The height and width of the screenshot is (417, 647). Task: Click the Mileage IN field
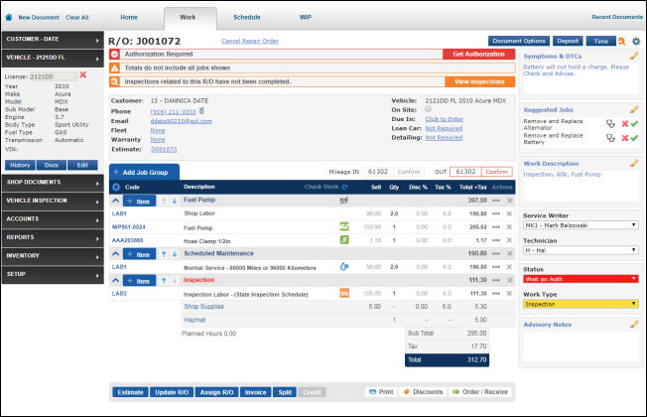click(377, 172)
